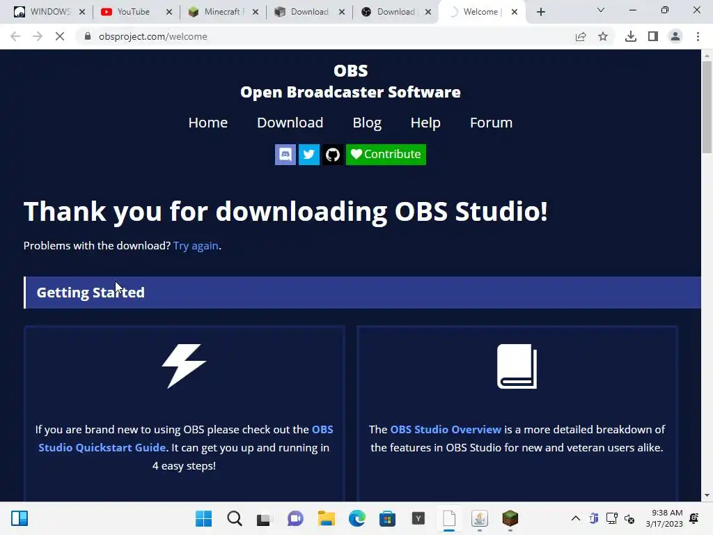
Task: Switch to Download tab with OBS icon
Action: tap(389, 12)
